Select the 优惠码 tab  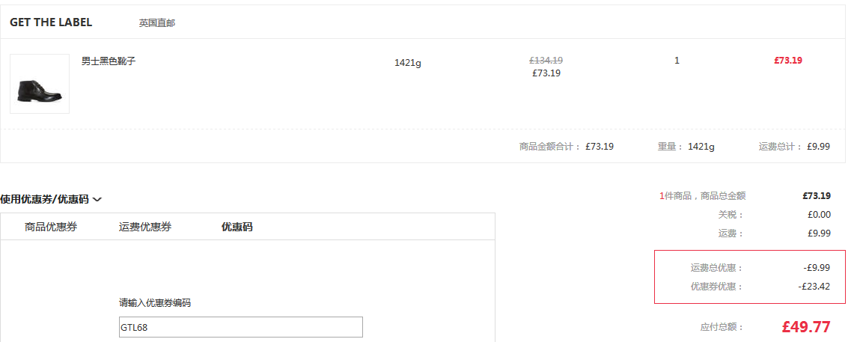(x=237, y=227)
